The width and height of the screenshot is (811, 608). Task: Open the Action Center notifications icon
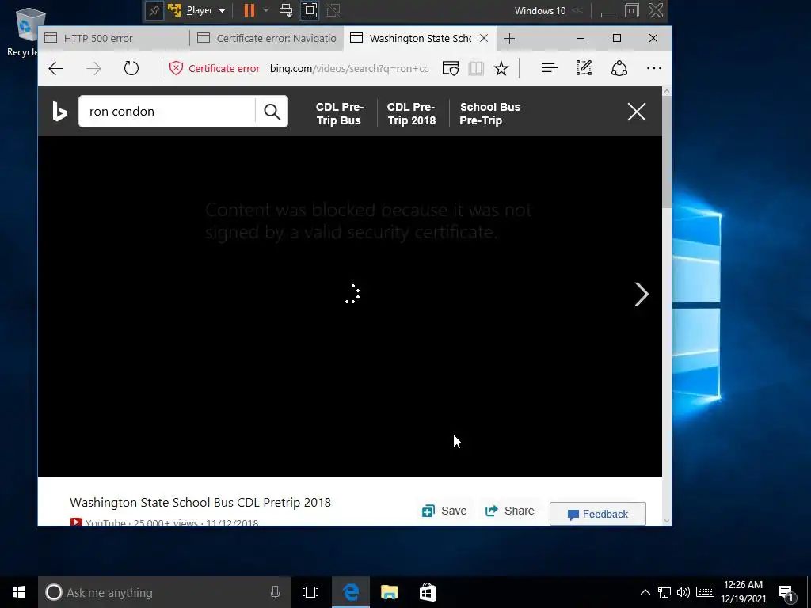(x=786, y=594)
